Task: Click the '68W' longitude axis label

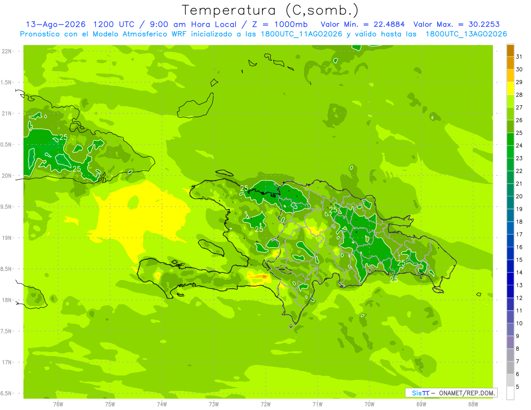Action: (x=473, y=404)
